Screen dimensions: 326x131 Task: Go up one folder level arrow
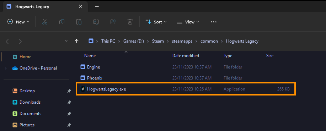coord(76,41)
